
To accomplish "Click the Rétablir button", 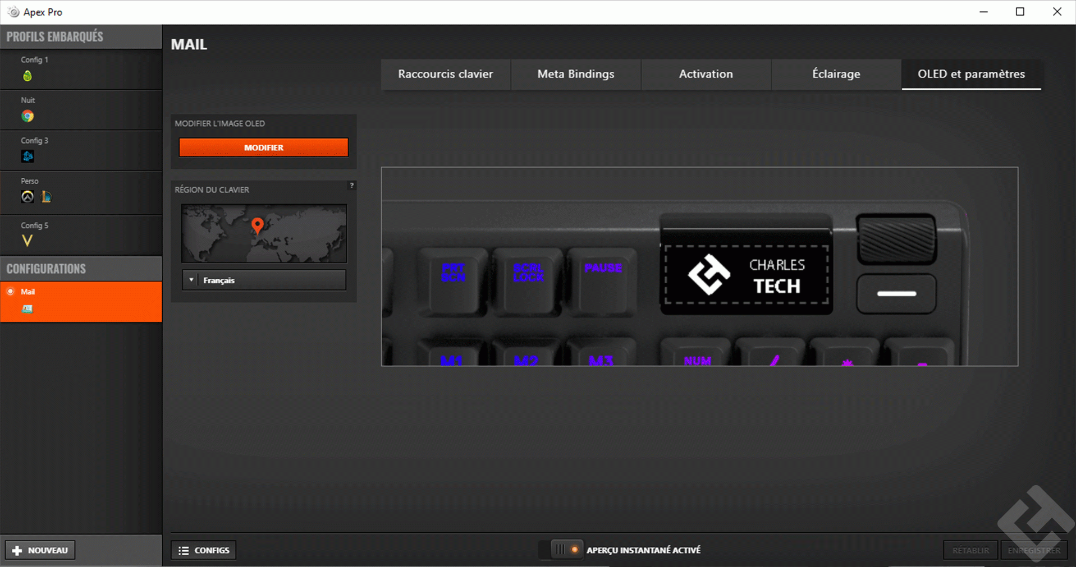I will [x=971, y=550].
